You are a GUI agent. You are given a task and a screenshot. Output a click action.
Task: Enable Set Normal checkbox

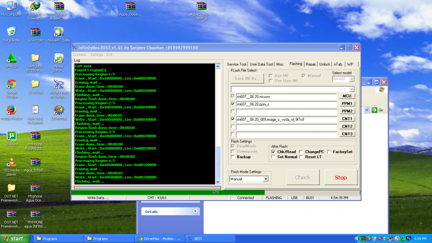tap(273, 157)
